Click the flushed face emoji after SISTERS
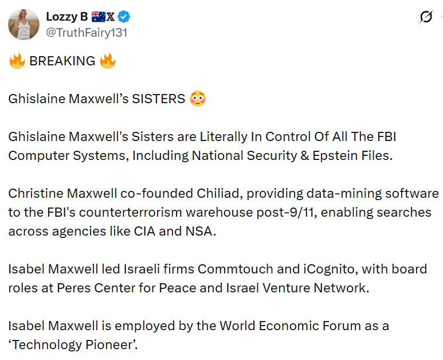 (197, 99)
